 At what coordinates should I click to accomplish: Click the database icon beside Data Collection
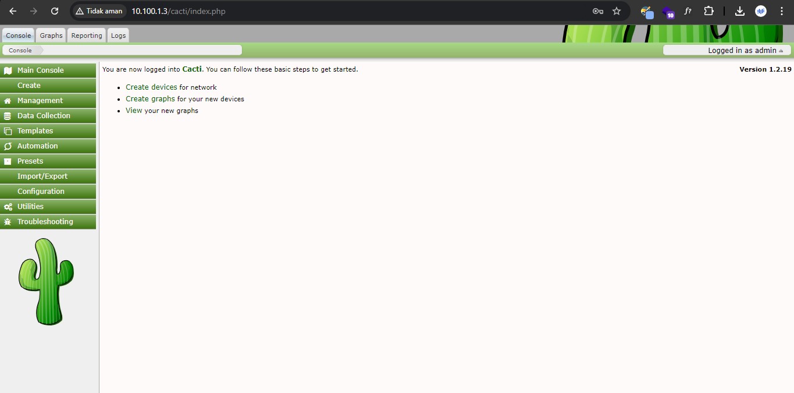pos(8,116)
